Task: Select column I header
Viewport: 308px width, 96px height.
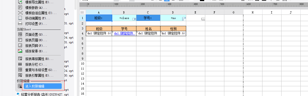Action: click(x=272, y=12)
